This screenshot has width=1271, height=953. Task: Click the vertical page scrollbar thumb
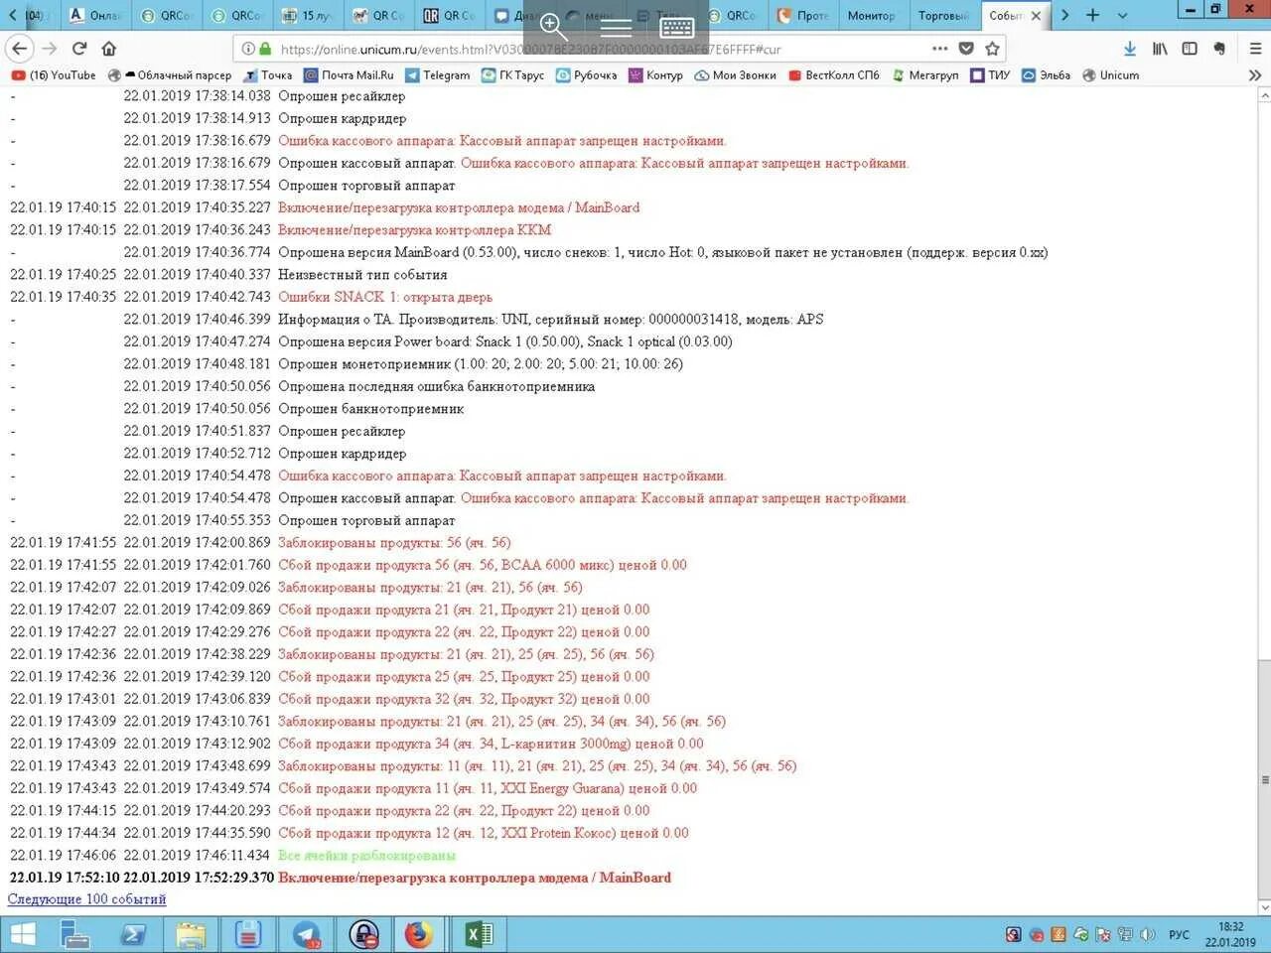[x=1264, y=780]
